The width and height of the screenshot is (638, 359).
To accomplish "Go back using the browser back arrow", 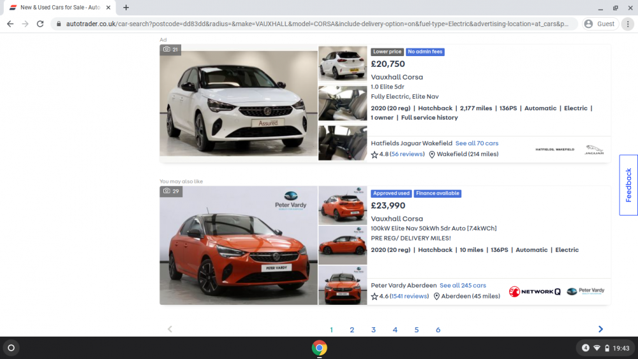I will (10, 24).
